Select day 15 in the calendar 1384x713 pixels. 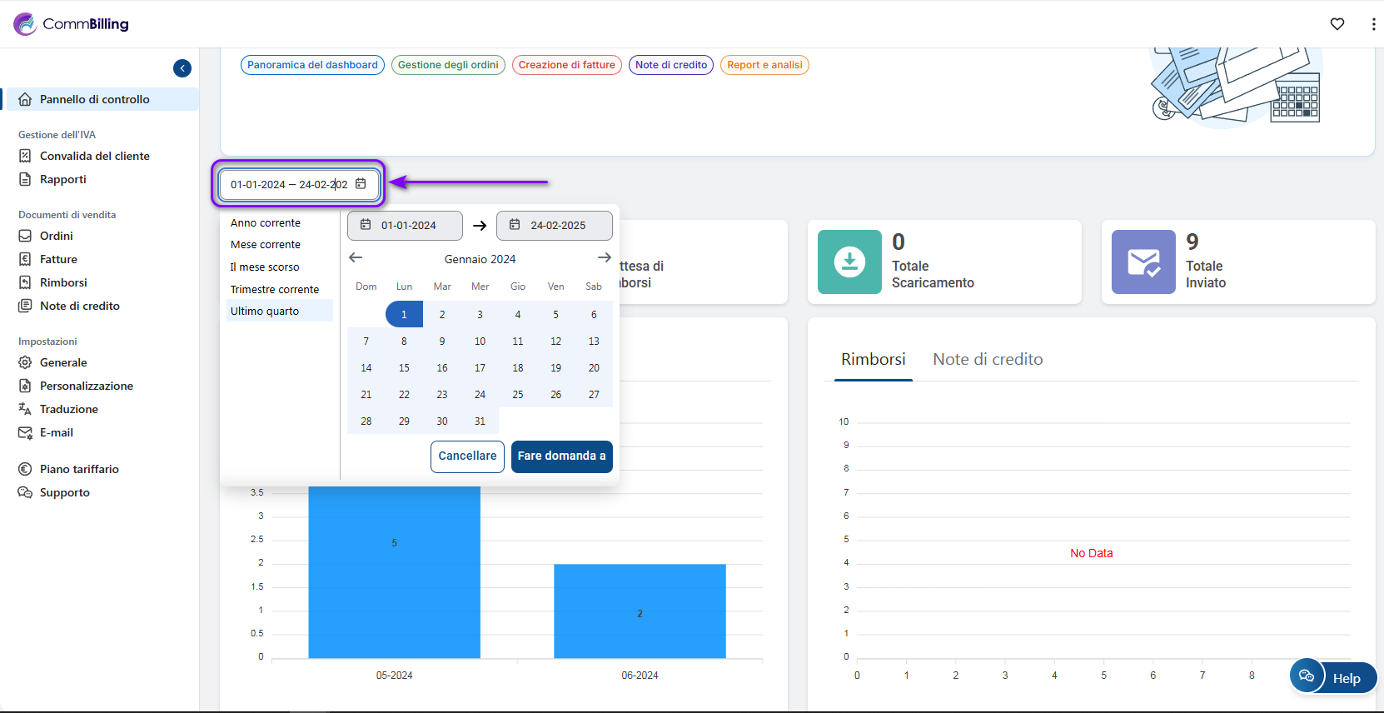point(404,368)
